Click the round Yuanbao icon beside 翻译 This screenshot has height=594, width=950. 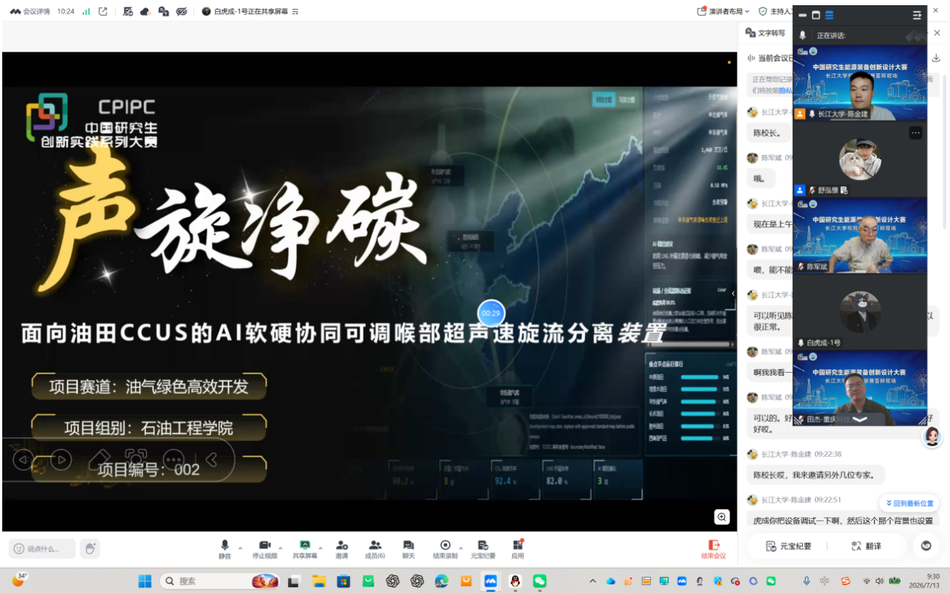coord(926,546)
